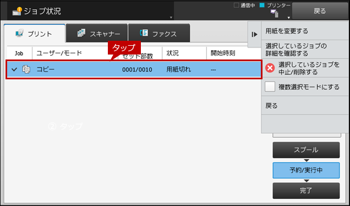
Task: Expand dropdown arrow beside ジョブ状況 title
Action: click(x=171, y=18)
